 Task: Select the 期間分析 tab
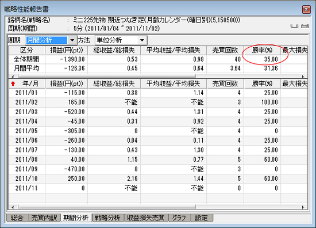click(76, 218)
